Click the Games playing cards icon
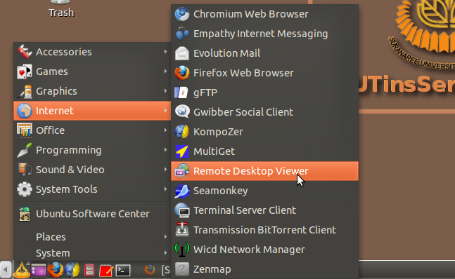The image size is (455, 279). 25,72
